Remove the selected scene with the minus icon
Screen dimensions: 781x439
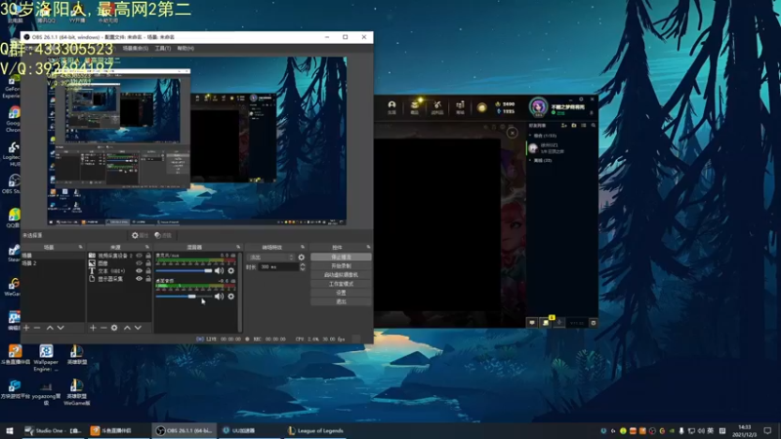coord(37,328)
